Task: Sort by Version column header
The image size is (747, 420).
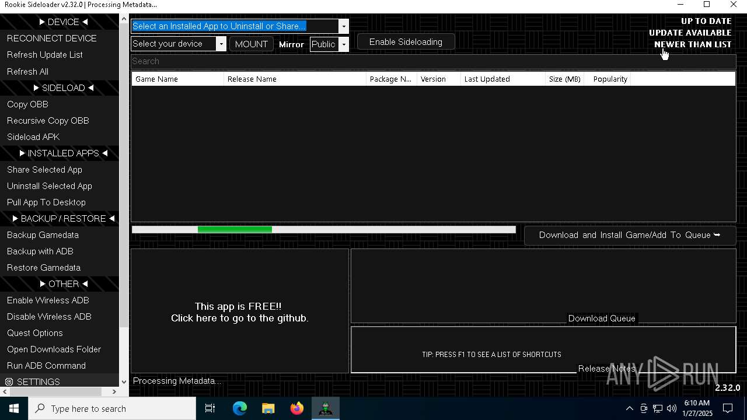Action: click(439, 79)
